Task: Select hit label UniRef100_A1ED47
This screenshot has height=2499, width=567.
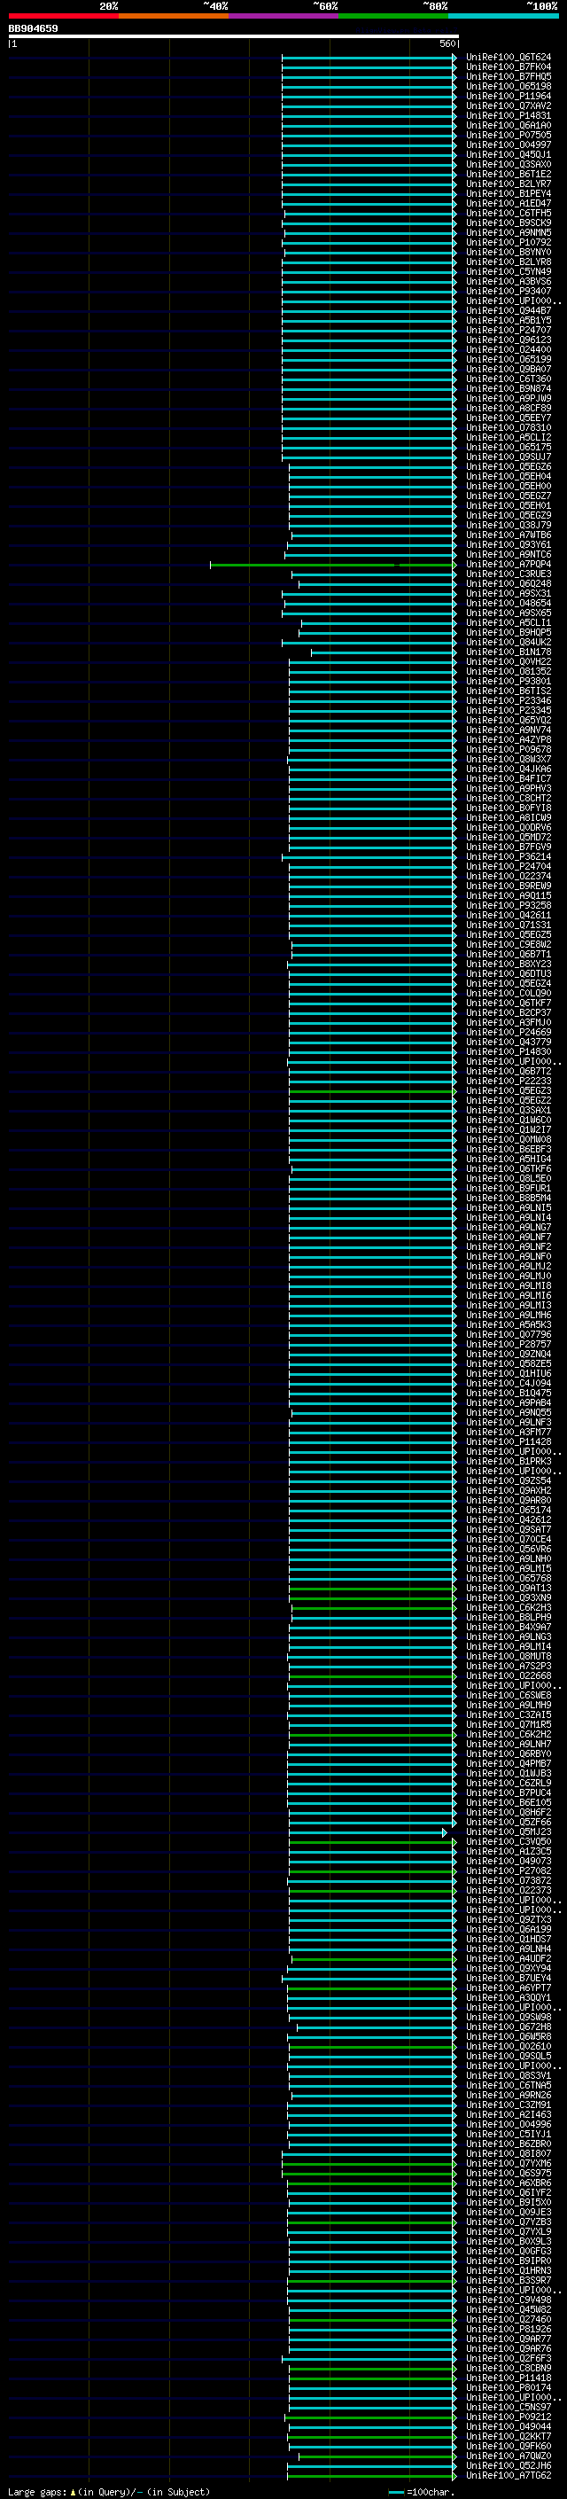Action: [509, 203]
